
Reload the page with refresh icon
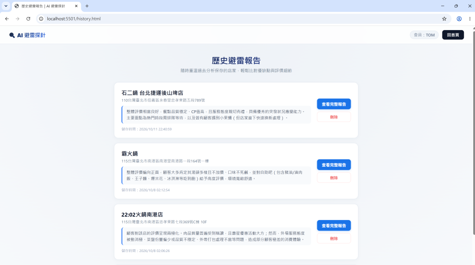(x=28, y=19)
